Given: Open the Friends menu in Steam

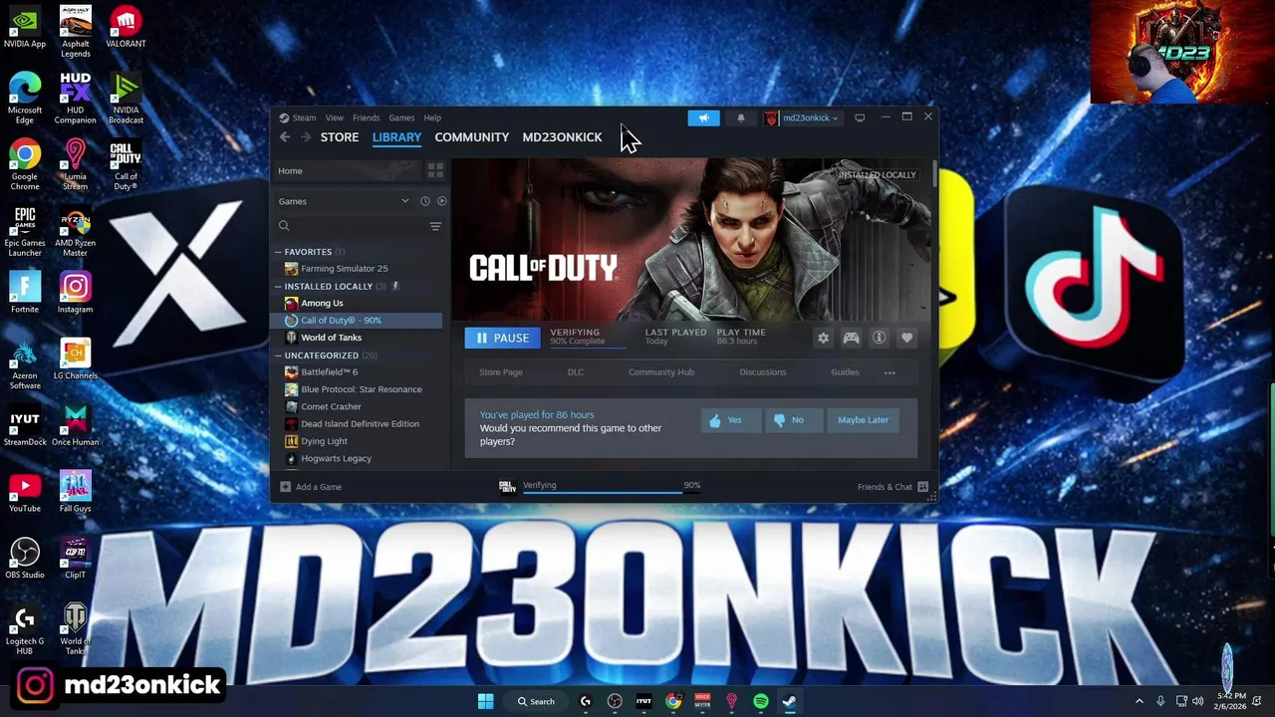Looking at the screenshot, I should 366,118.
